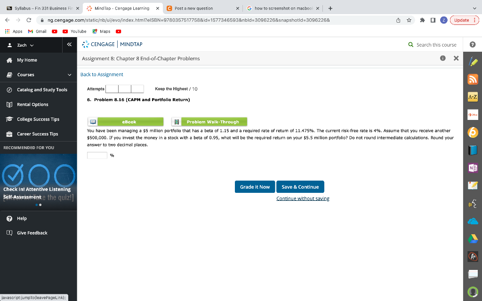
Task: Select the pencil note-taking tool at sidebar top
Action: coord(472,61)
